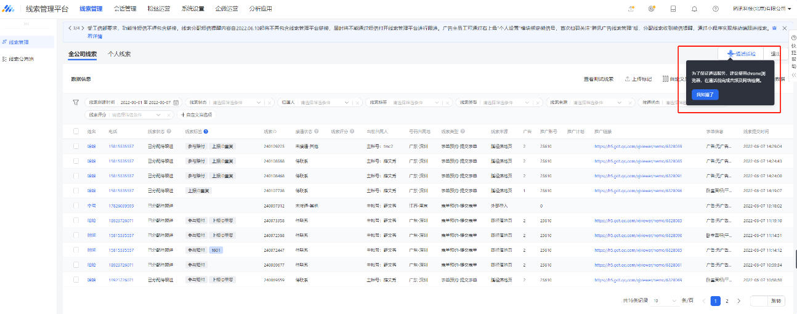Click the upload icon with orange dot

(x=631, y=9)
